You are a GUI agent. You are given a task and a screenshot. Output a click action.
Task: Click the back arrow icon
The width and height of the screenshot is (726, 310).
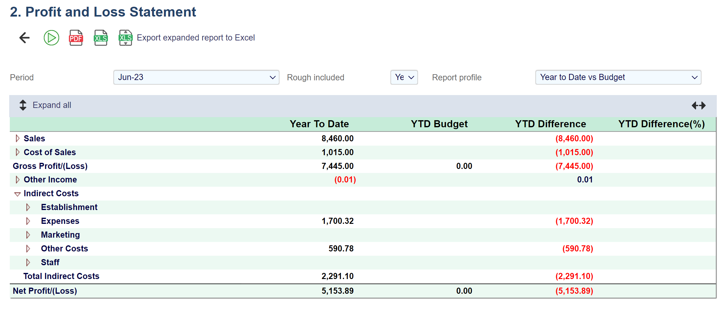coord(25,38)
